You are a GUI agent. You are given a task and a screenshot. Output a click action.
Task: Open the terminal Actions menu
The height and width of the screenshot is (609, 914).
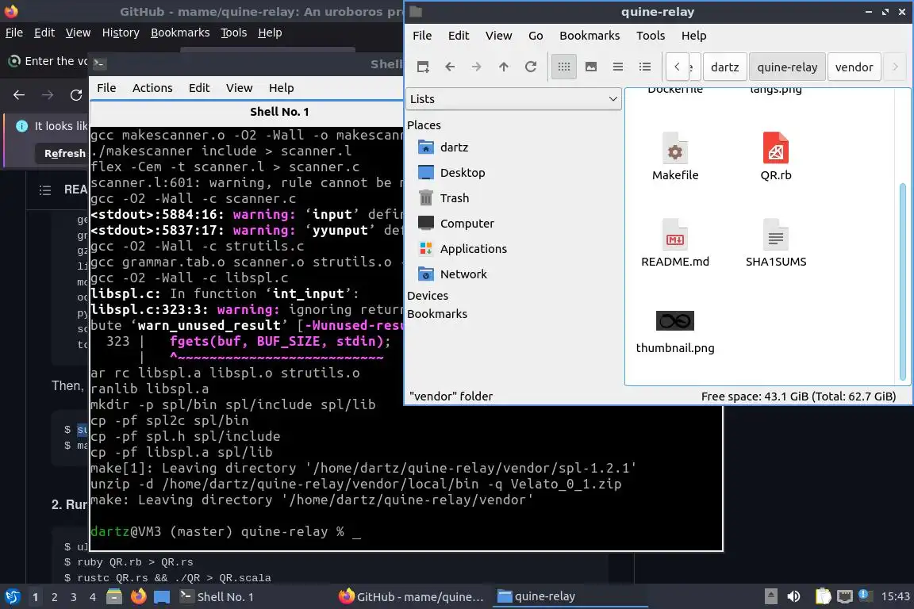[152, 88]
